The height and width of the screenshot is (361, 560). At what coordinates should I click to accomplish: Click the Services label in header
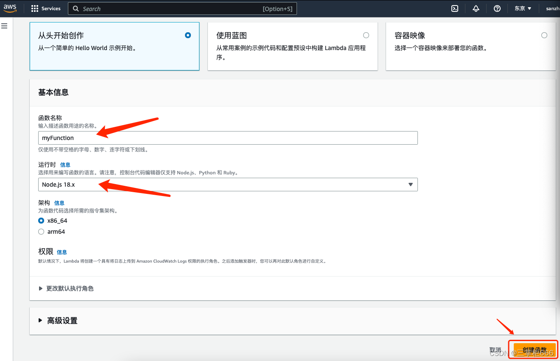[x=51, y=8]
